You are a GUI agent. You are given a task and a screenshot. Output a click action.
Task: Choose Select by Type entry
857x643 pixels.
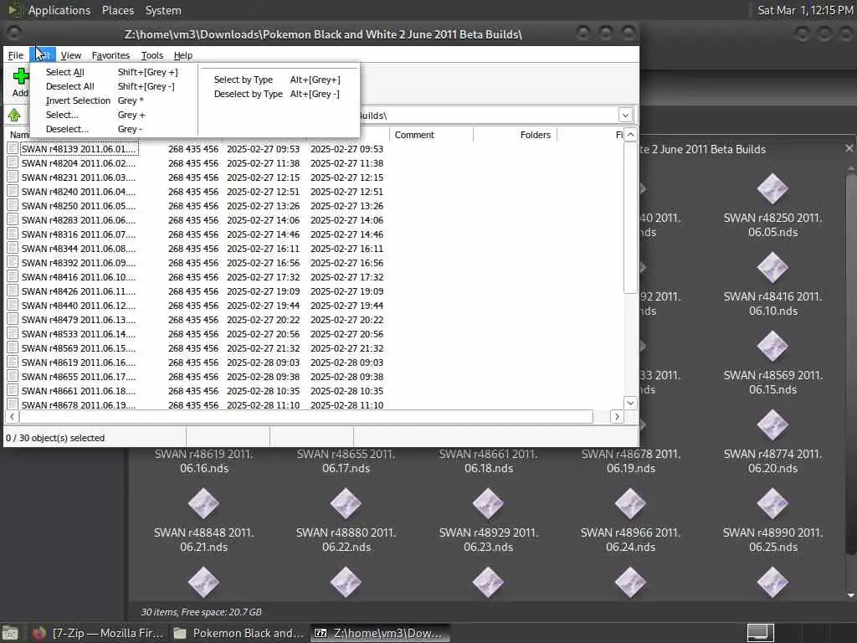click(278, 80)
